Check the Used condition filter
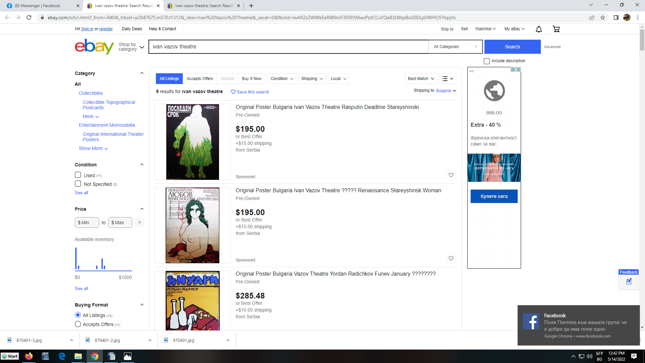645x363 pixels. coord(78,175)
